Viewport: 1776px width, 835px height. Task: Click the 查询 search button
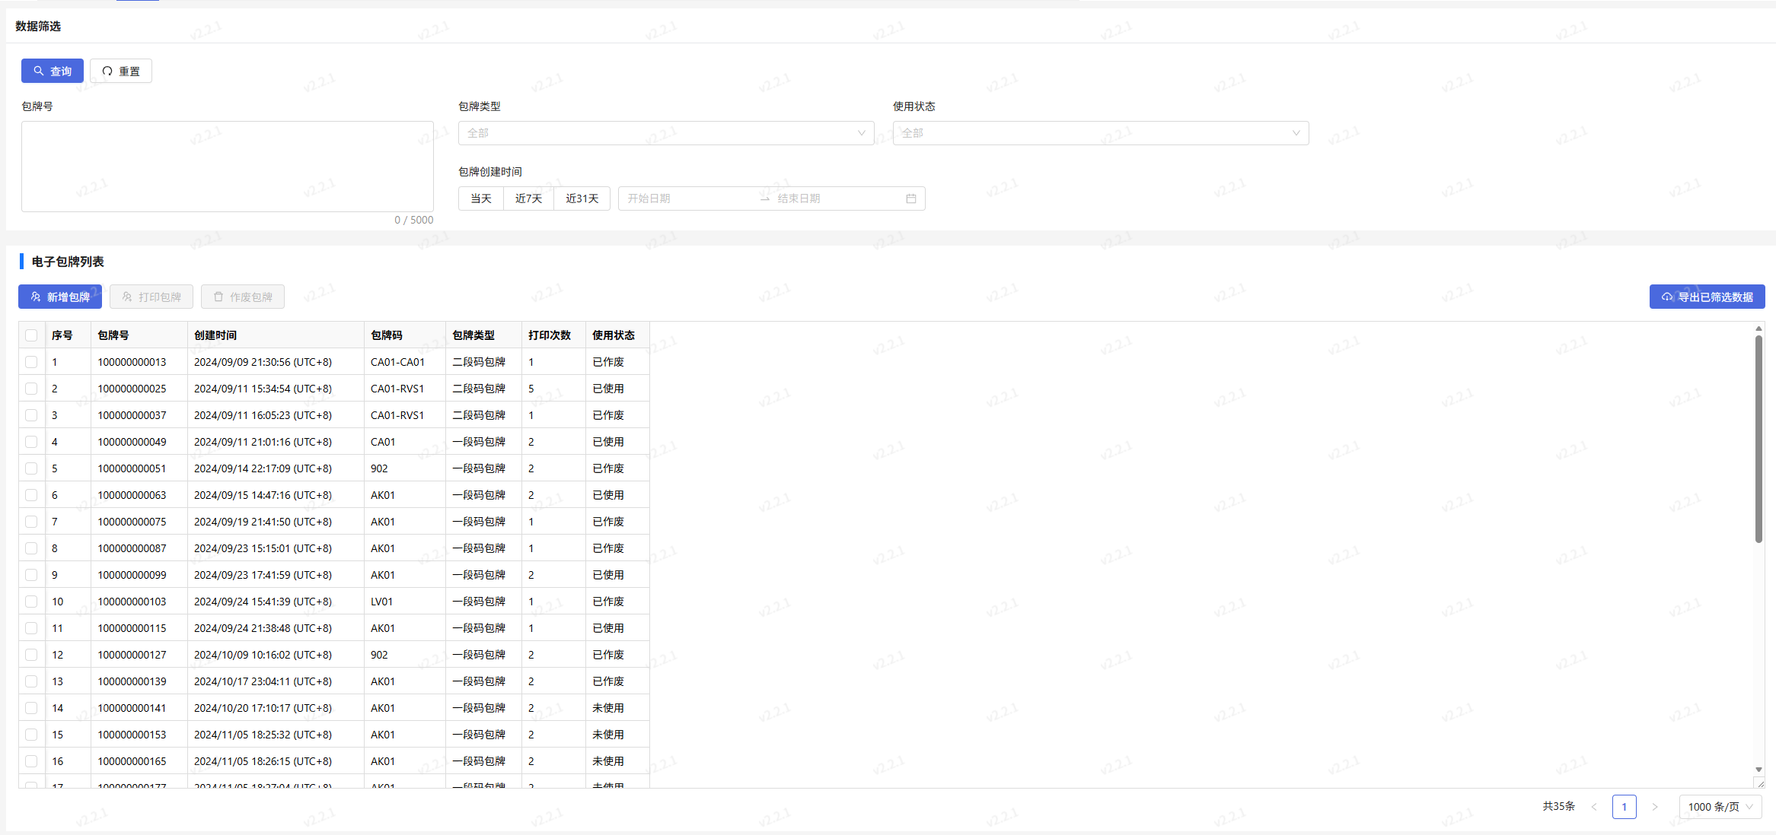point(53,71)
